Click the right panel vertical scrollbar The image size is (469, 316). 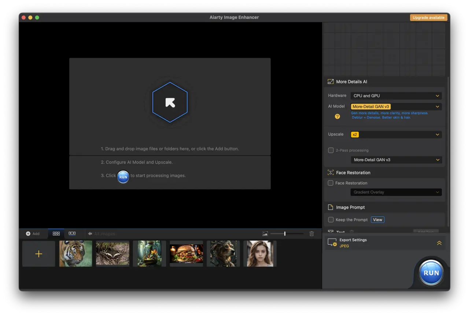click(448, 152)
